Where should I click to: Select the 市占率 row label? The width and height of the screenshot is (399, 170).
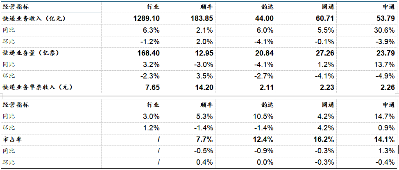pos(10,139)
